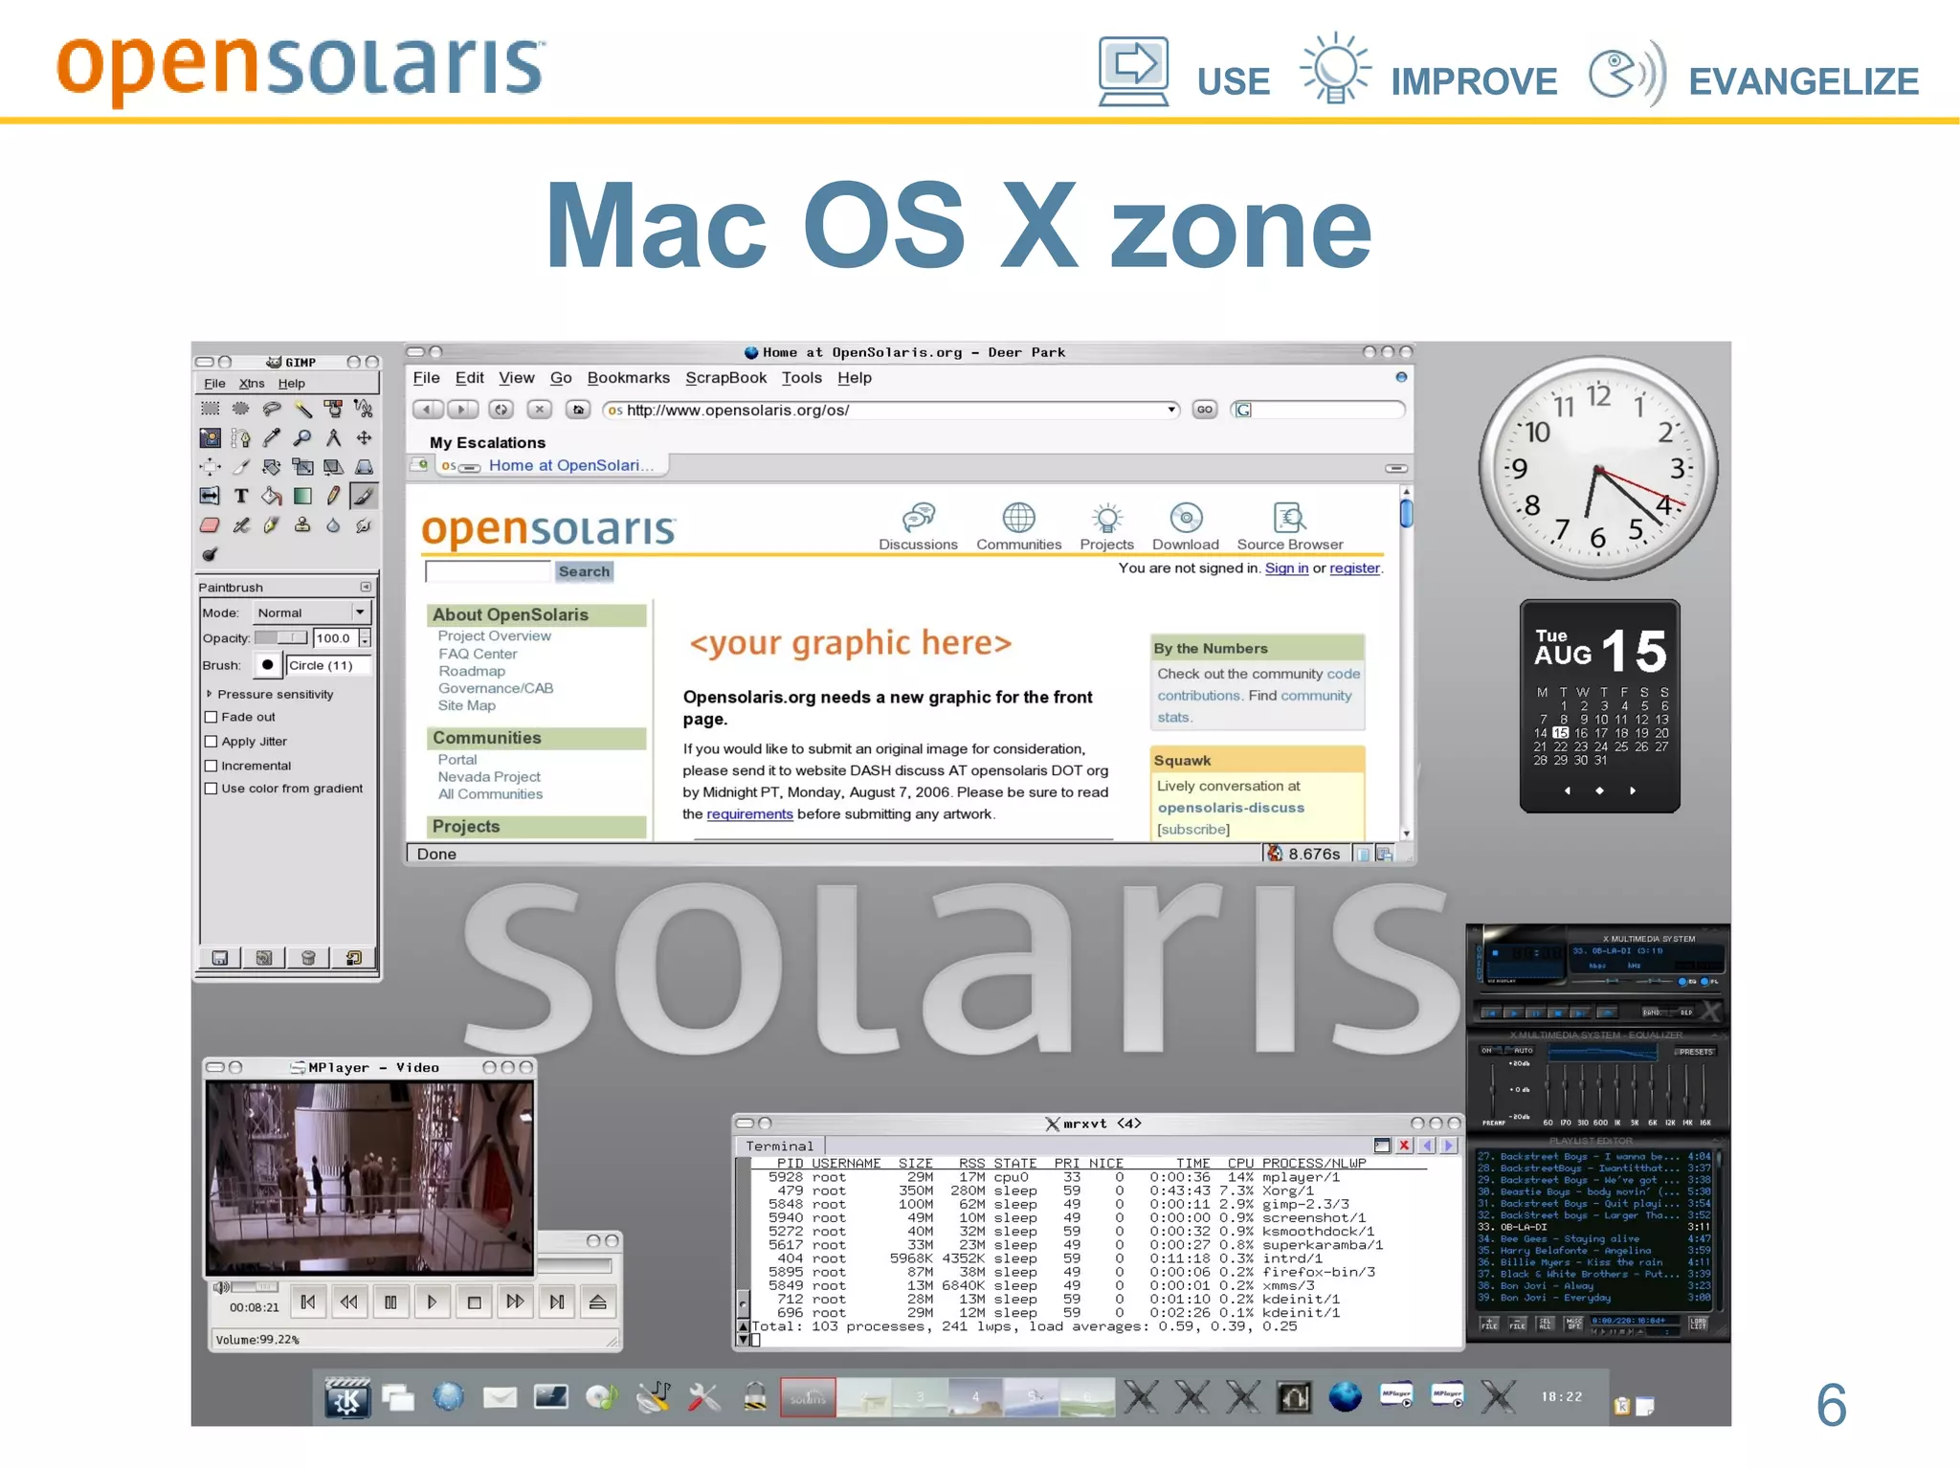Choose the Blend gradient tool

point(302,496)
